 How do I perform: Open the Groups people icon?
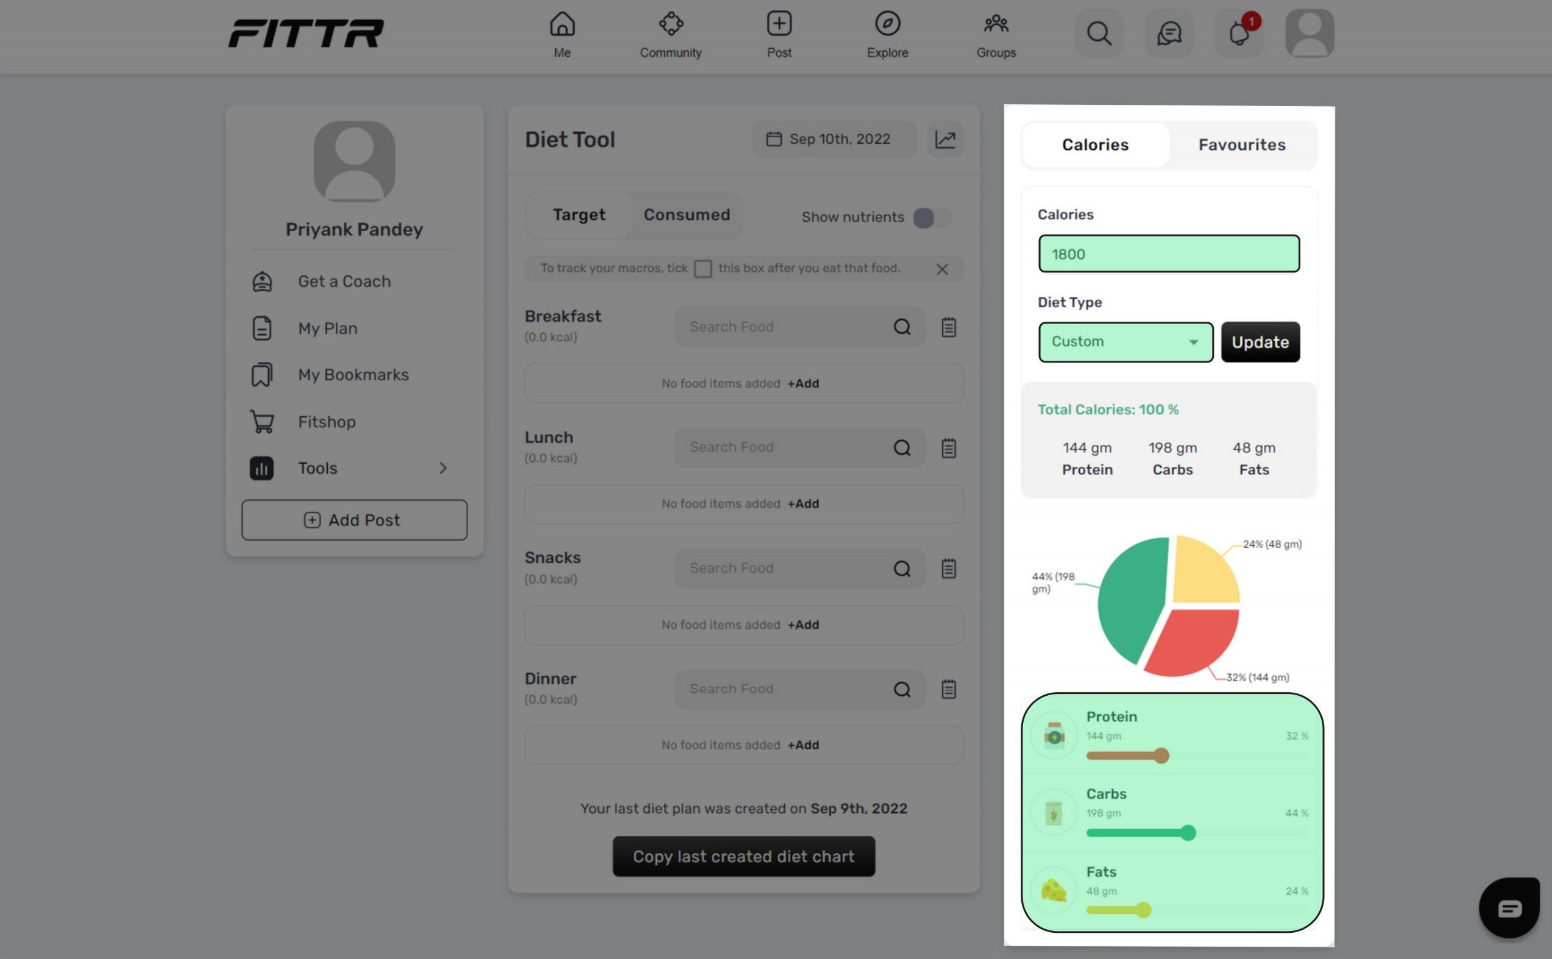(x=996, y=24)
